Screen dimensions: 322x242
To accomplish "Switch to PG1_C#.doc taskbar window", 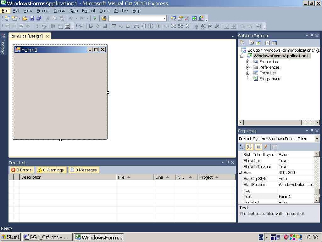I will tap(47, 237).
